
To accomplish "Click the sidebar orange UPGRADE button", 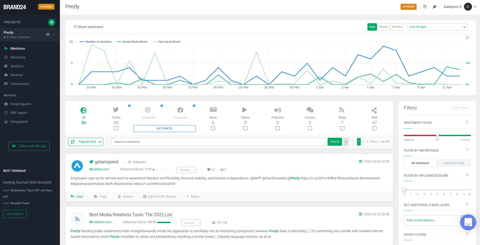I will [x=46, y=7].
